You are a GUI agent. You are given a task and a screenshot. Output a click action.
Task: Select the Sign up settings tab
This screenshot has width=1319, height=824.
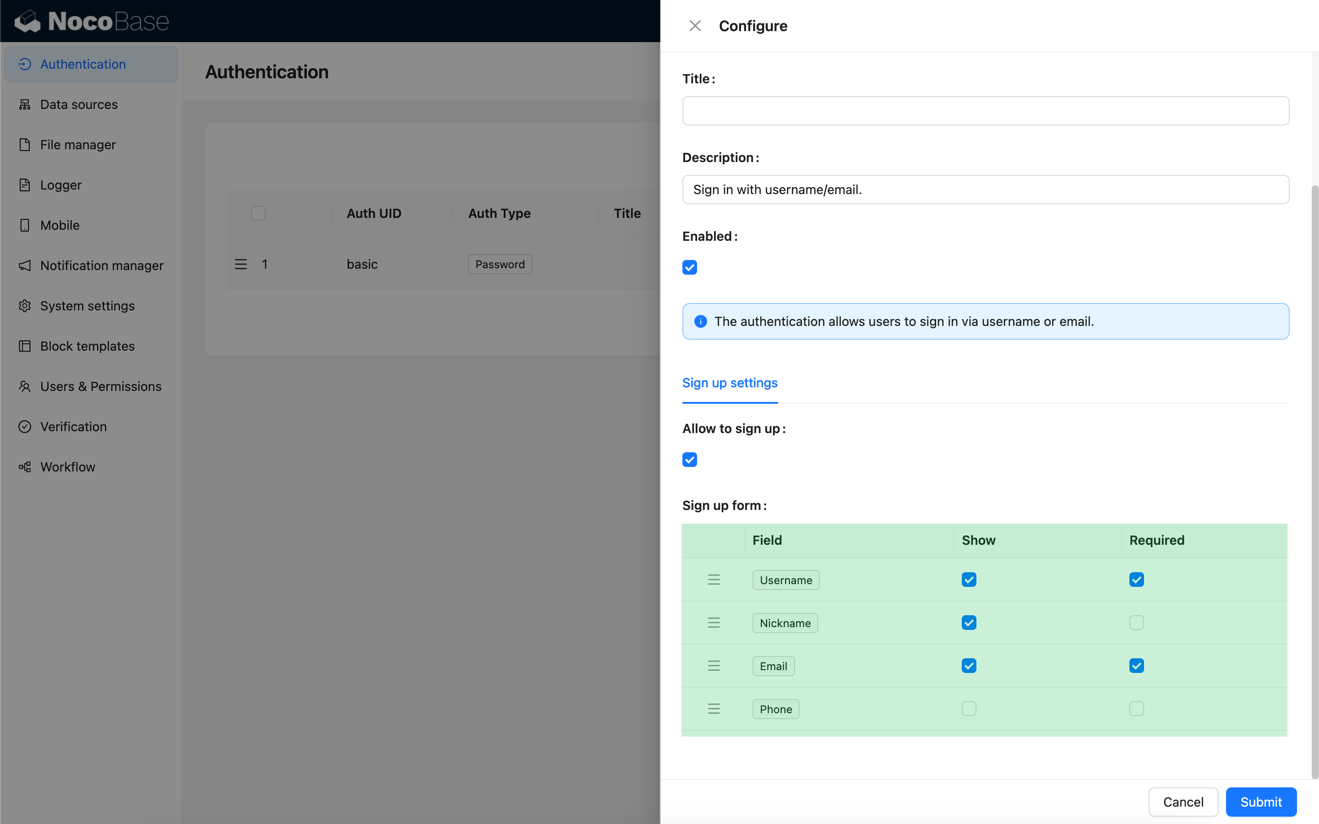(x=730, y=383)
